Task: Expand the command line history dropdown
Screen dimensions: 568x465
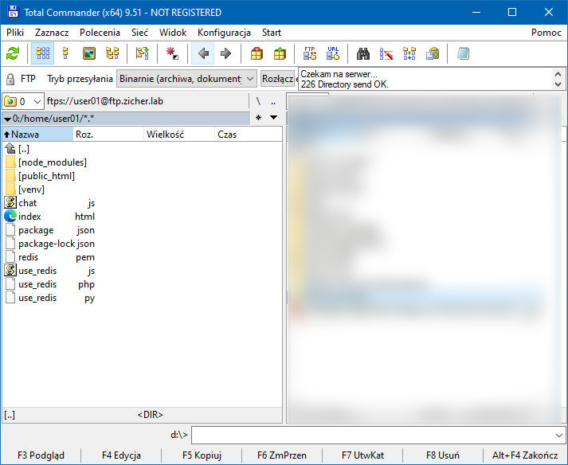Action: 558,435
